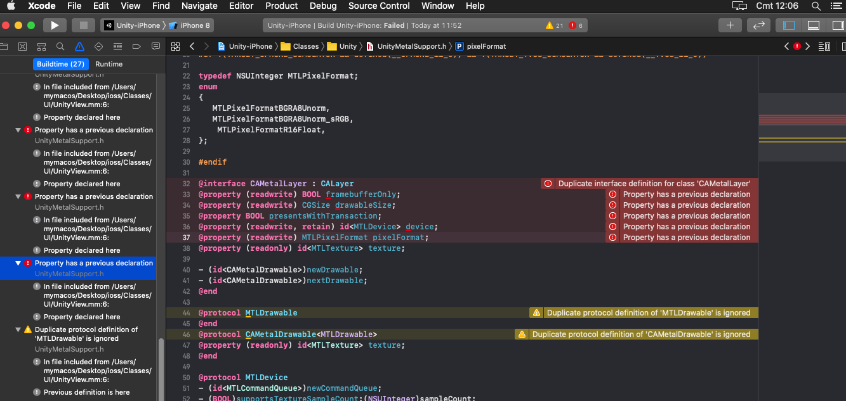This screenshot has width=846, height=401.
Task: Open the Apple menu
Action: click(11, 6)
